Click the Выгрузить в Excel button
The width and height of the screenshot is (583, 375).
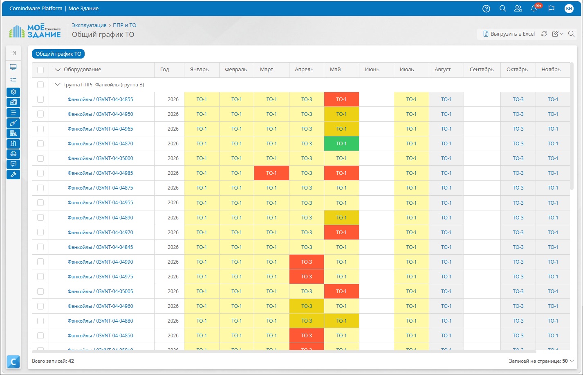[509, 34]
